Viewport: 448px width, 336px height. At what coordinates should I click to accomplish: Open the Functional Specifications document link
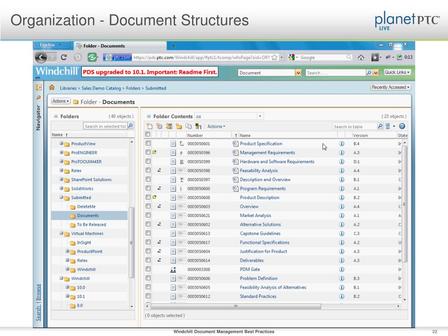pos(265,242)
